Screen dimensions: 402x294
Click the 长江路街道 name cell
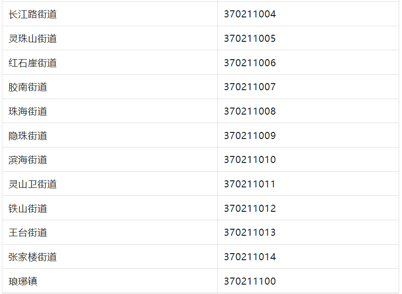[32, 14]
